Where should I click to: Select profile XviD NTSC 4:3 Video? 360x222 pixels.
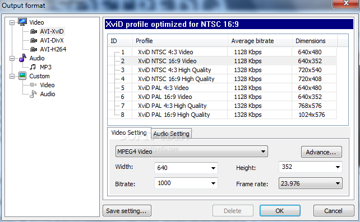165,52
